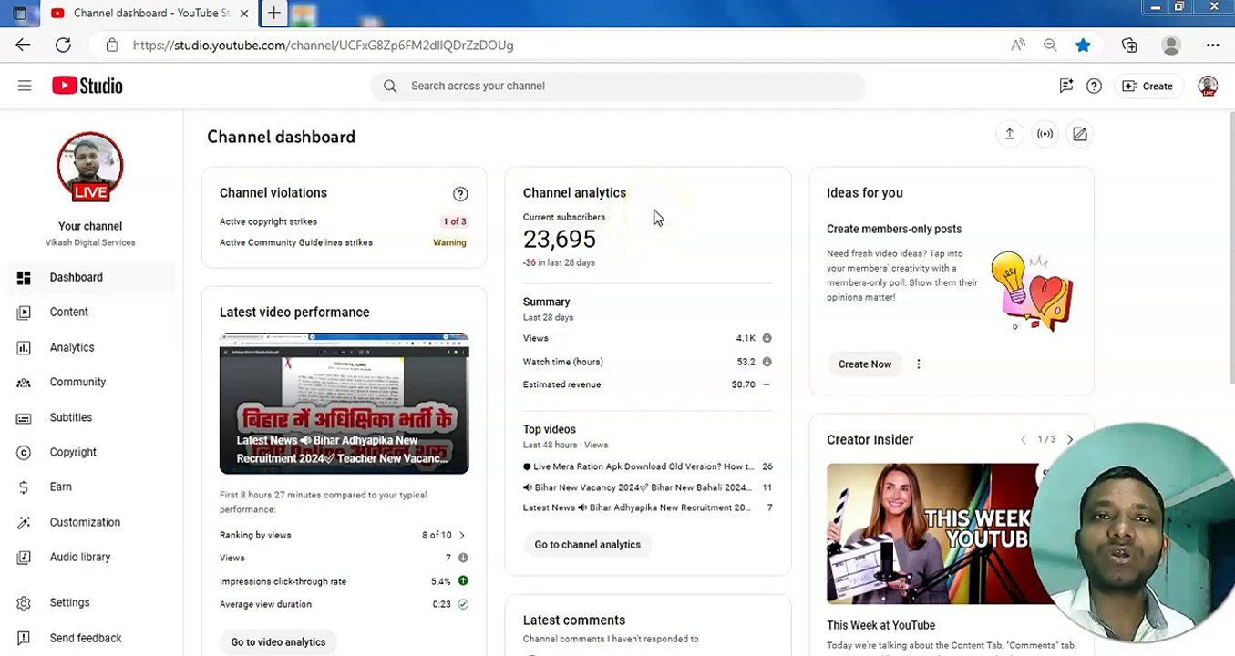Click the green click-through rate up indicator
Image resolution: width=1235 pixels, height=656 pixels.
pyautogui.click(x=463, y=580)
